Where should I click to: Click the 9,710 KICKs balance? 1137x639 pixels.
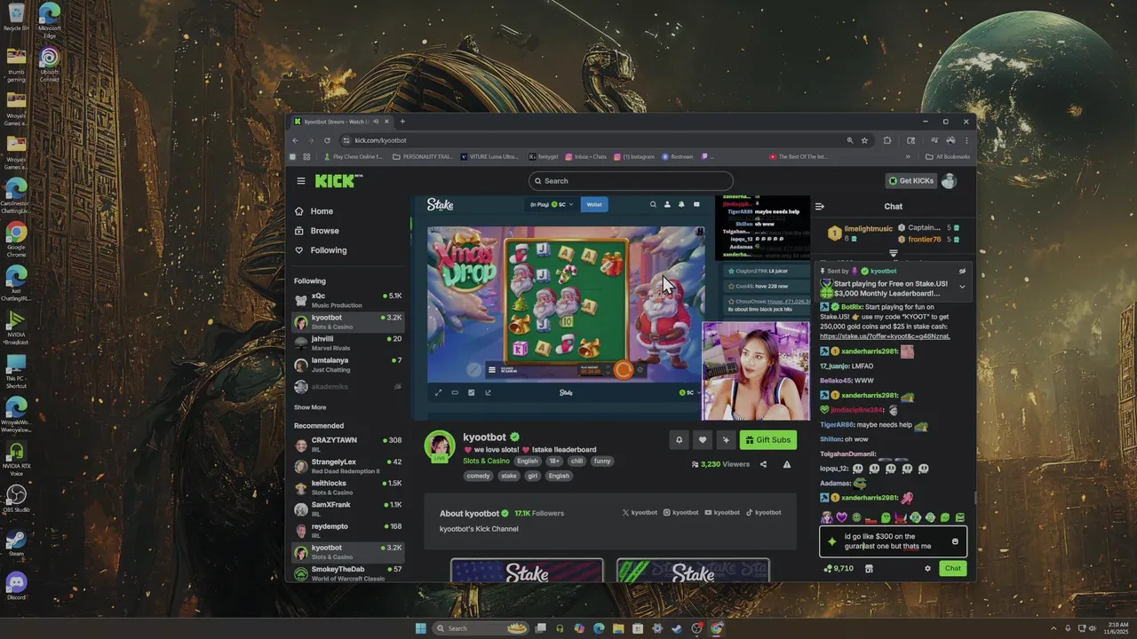coord(839,568)
